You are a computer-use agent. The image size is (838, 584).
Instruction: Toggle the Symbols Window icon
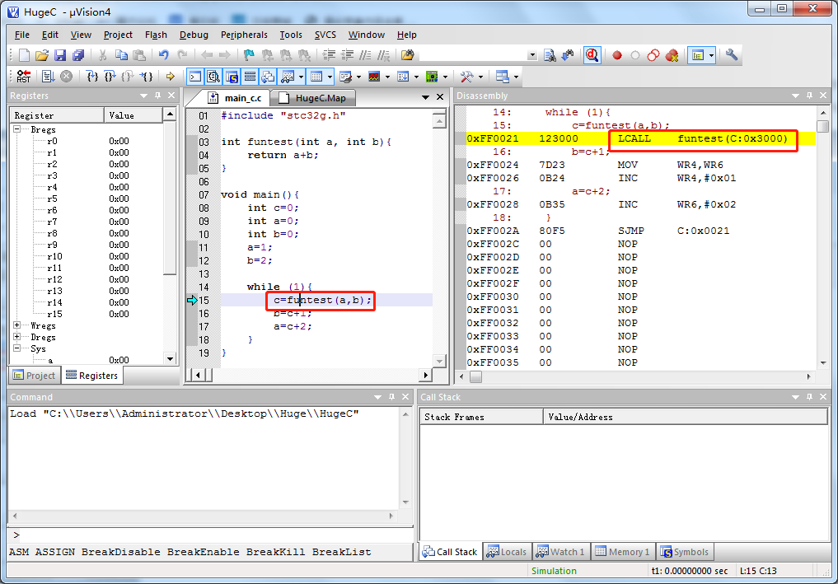(x=232, y=77)
